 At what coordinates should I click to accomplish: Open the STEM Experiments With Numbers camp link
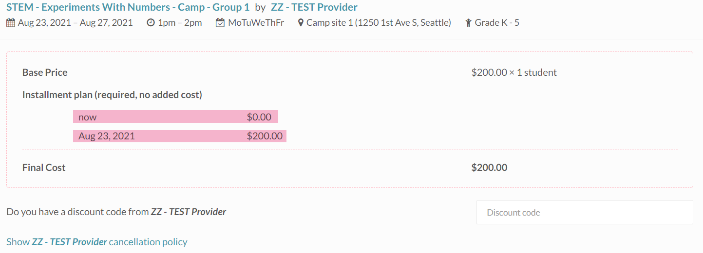(128, 7)
